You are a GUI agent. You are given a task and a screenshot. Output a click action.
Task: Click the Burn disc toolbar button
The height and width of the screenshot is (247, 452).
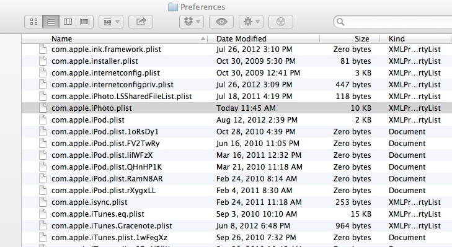281,22
